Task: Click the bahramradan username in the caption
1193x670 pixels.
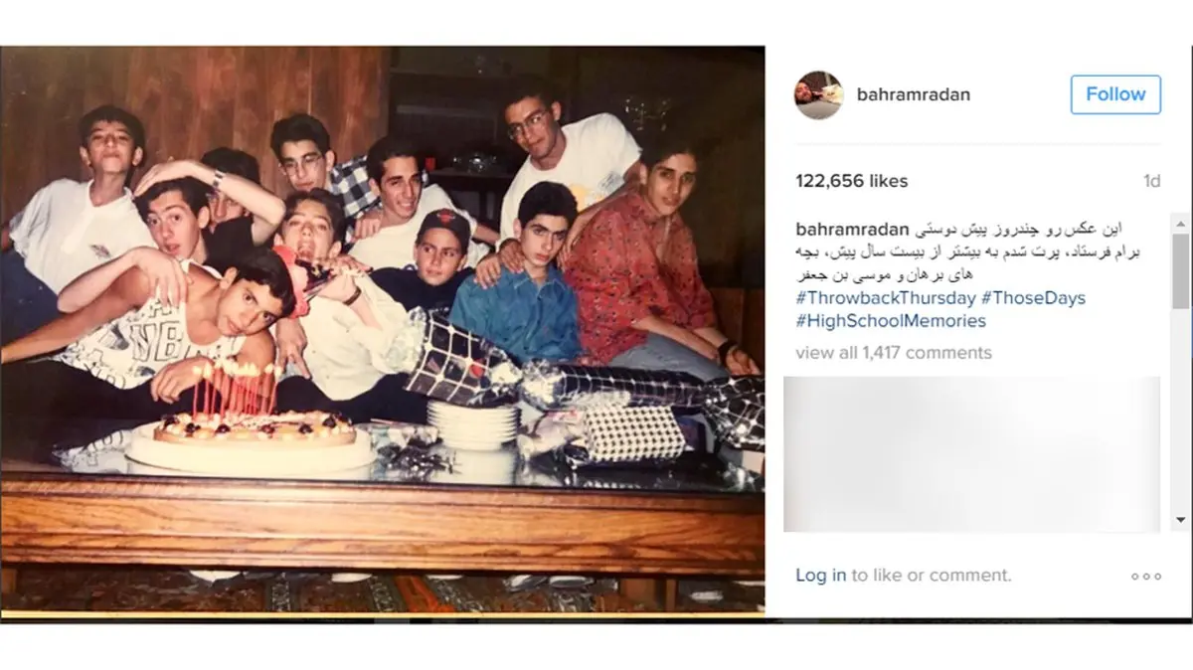Action: [853, 230]
